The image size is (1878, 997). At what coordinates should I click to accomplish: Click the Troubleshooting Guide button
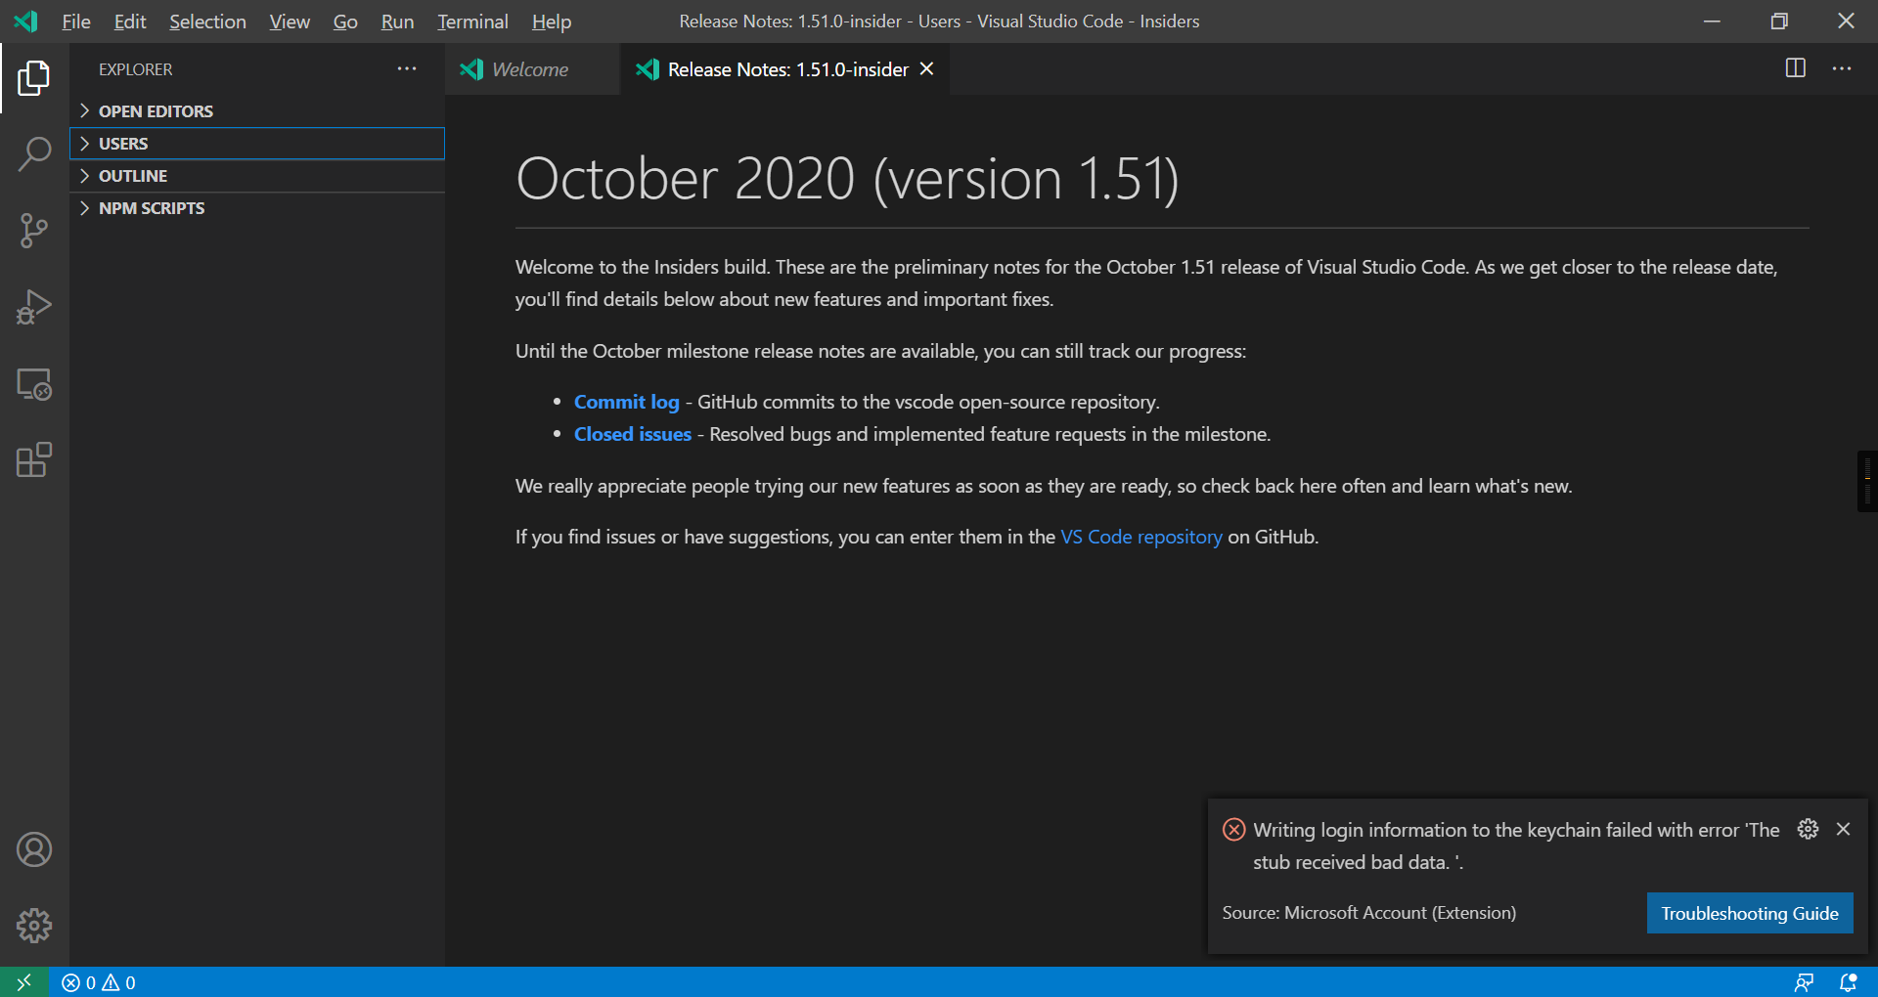tap(1749, 913)
